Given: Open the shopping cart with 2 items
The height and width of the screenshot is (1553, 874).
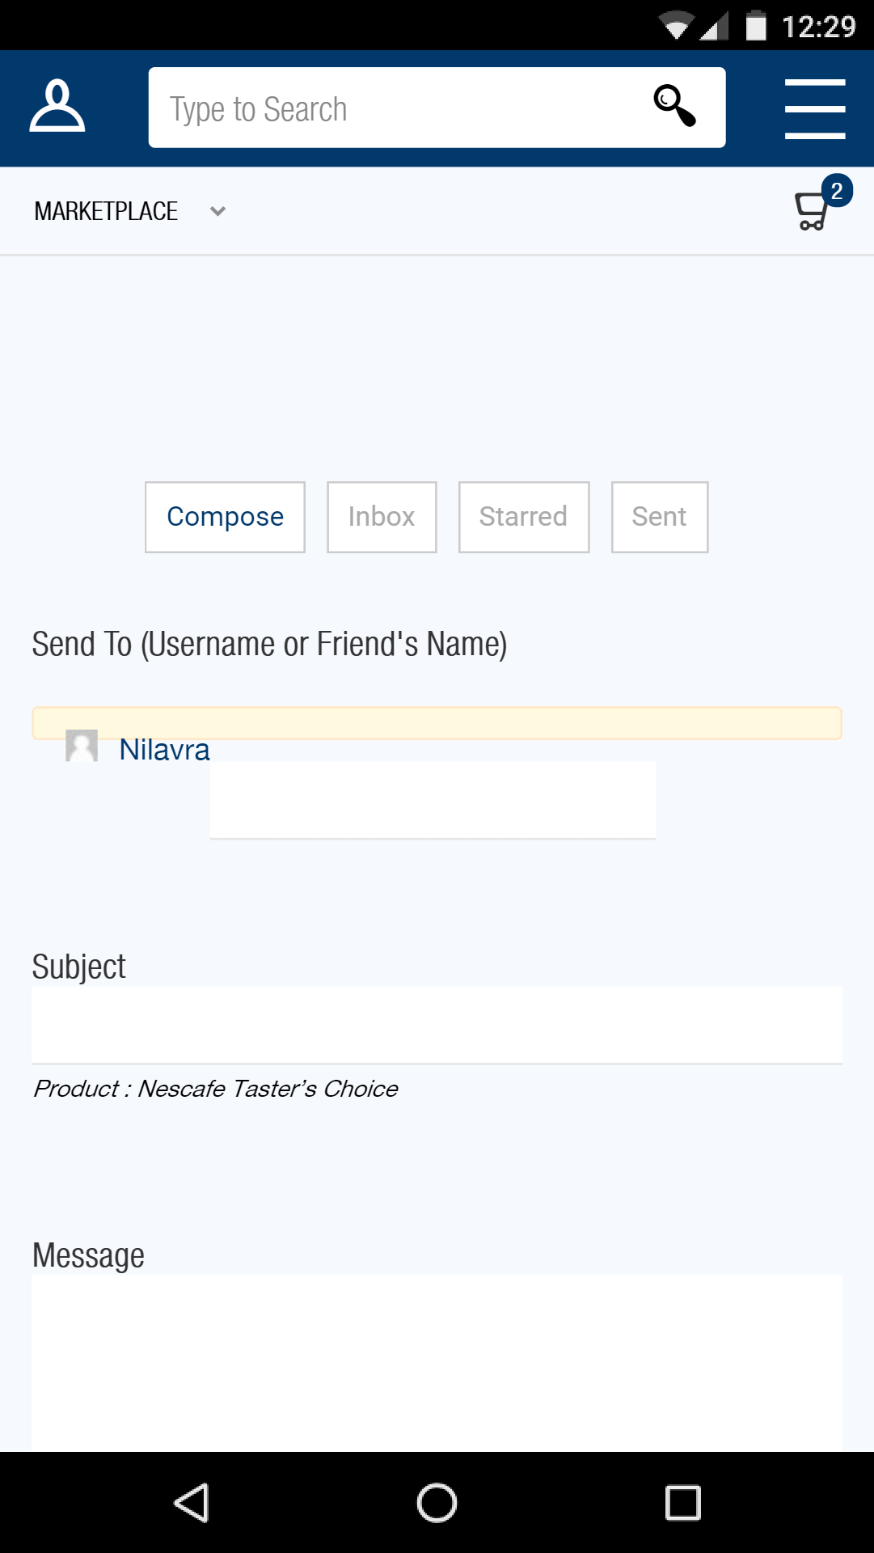Looking at the screenshot, I should coord(813,210).
